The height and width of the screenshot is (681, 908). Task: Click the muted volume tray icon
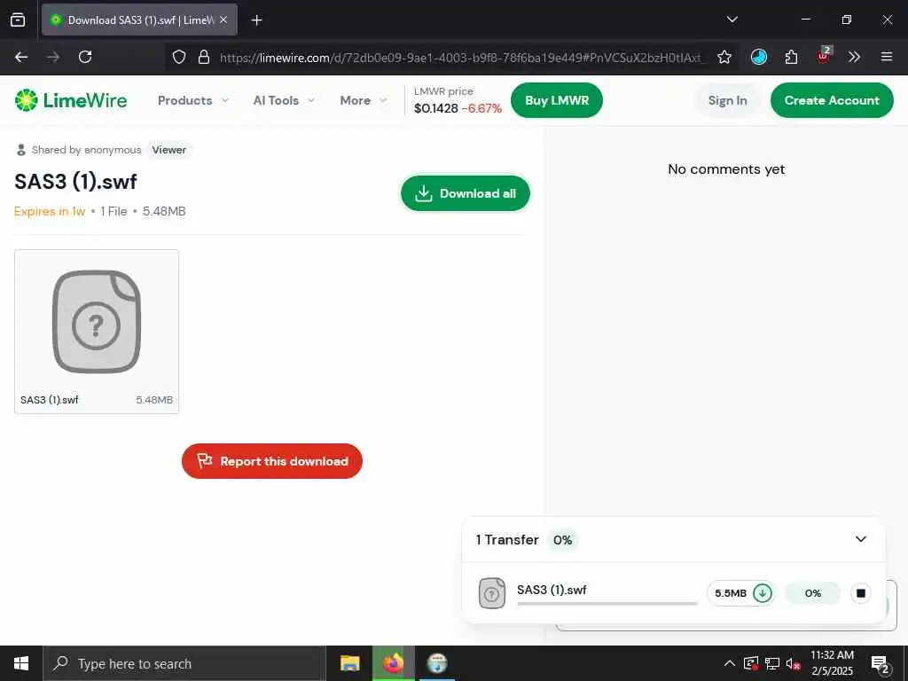(x=793, y=663)
